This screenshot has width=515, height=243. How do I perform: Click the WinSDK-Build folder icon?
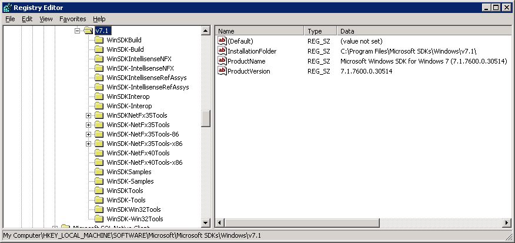click(x=99, y=49)
